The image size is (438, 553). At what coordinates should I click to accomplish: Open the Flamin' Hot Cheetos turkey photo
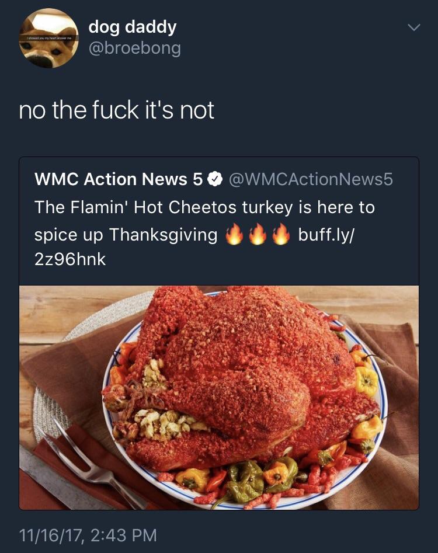point(219,398)
